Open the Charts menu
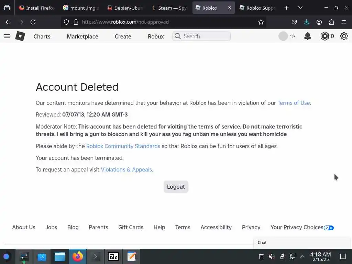 (42, 36)
